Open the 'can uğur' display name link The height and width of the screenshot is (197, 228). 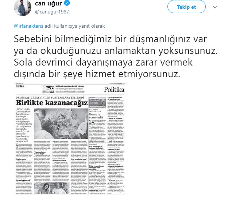point(48,3)
